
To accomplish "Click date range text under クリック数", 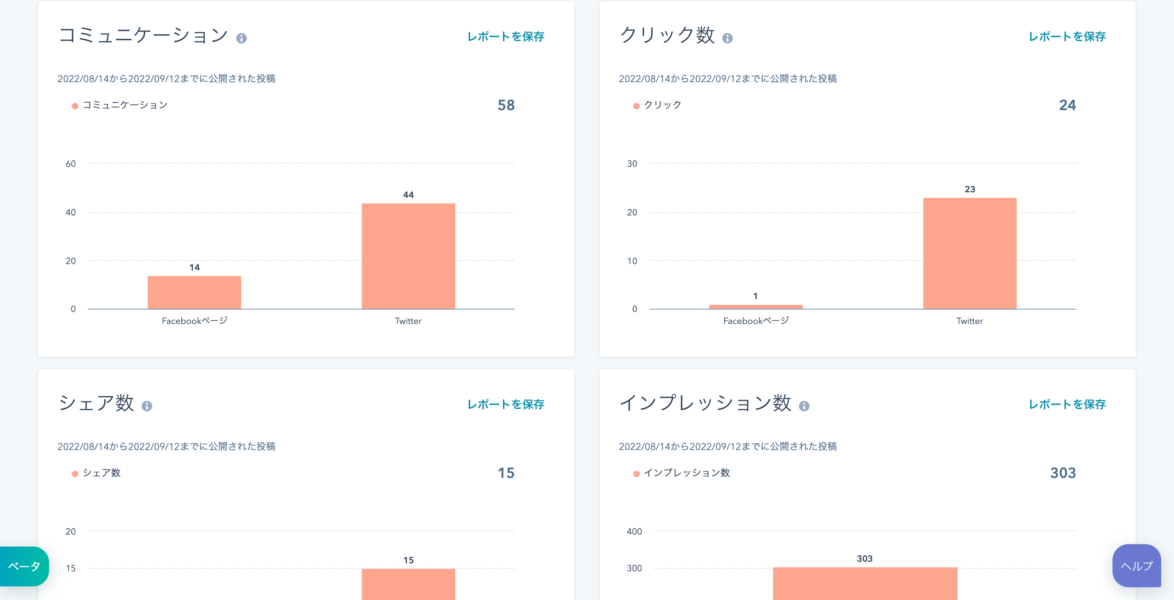I will (x=728, y=79).
